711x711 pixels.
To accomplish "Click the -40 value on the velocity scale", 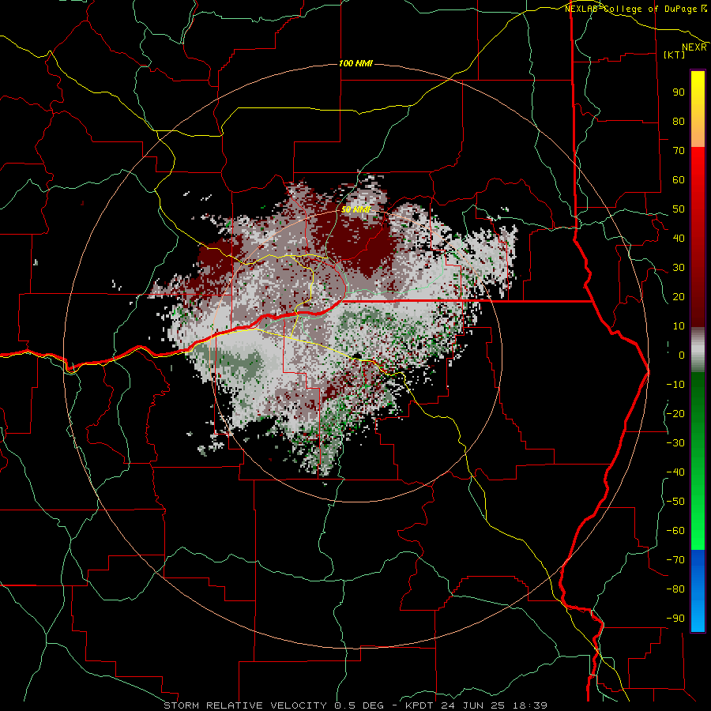I will [675, 472].
